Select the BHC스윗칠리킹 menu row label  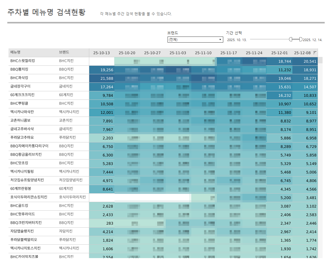(23, 61)
